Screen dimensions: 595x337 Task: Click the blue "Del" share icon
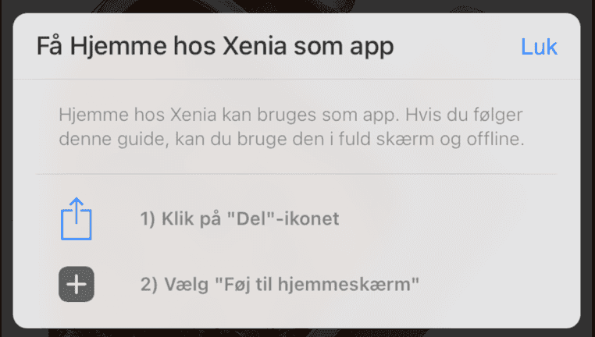tap(77, 218)
